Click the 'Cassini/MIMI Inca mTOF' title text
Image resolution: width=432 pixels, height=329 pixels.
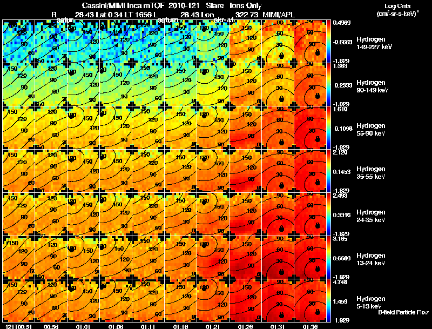123,5
